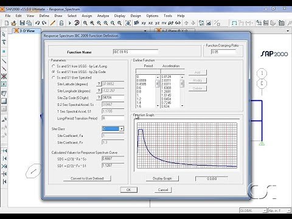Select Ss and S1 from USGS by Zip Code

54,72
